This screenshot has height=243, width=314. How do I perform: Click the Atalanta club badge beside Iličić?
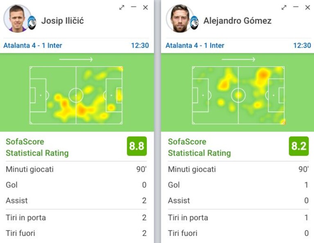[x=32, y=23]
